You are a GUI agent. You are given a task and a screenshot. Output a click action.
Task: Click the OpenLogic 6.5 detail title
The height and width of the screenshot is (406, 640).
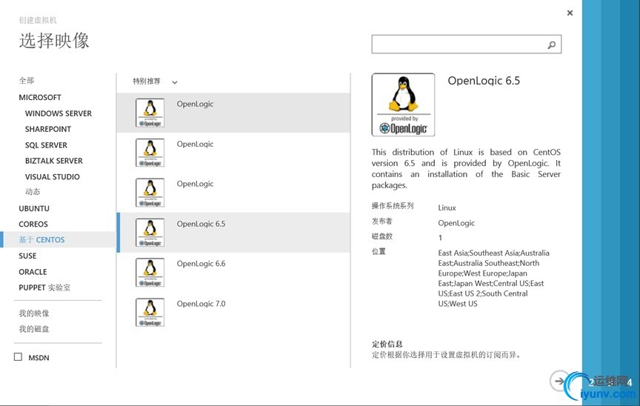coord(484,81)
